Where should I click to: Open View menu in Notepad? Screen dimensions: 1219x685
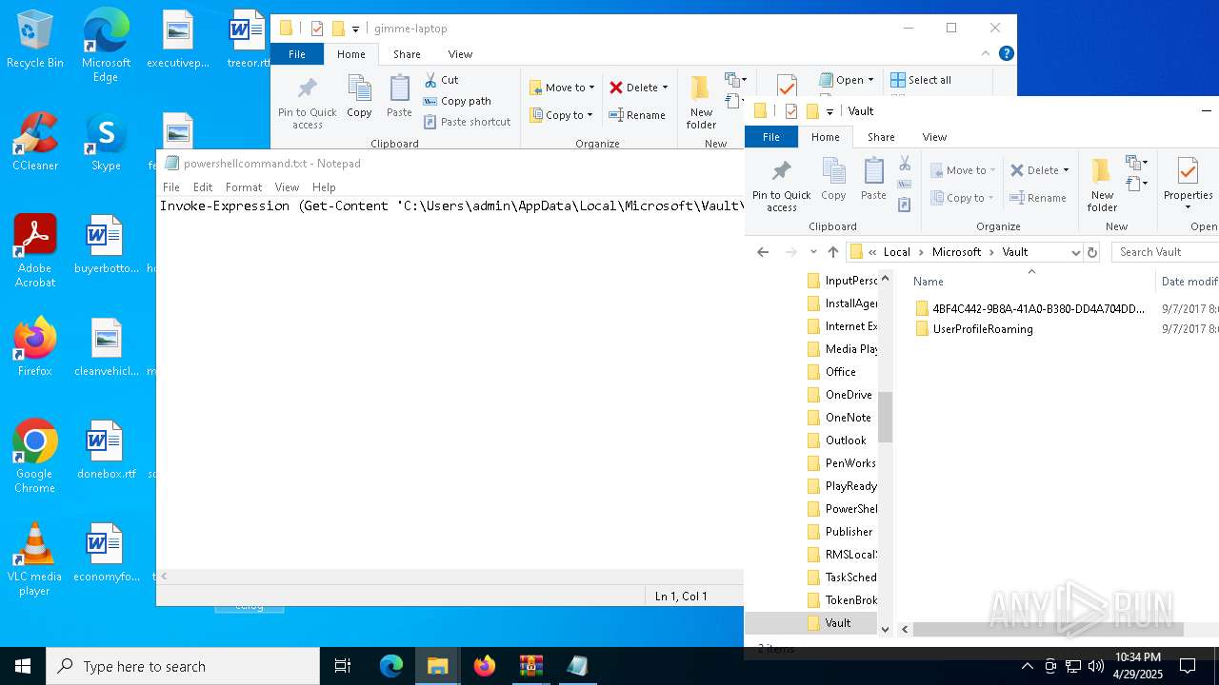click(x=287, y=187)
